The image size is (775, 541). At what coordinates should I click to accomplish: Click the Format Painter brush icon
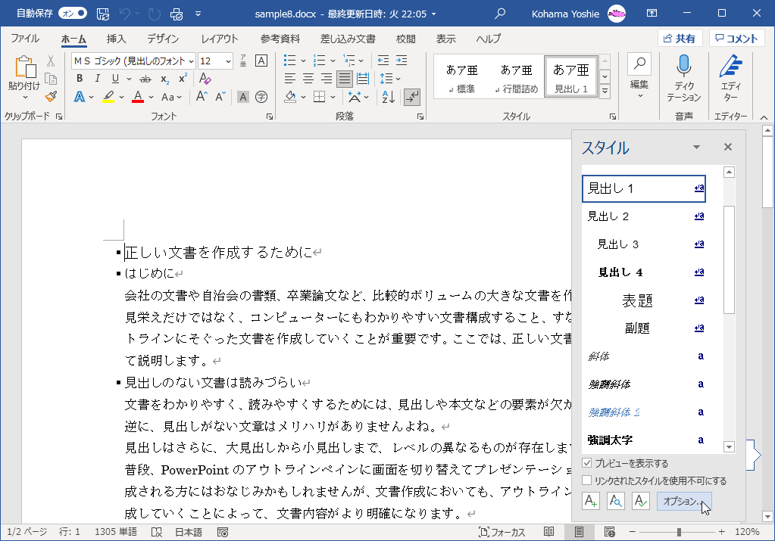[x=51, y=97]
